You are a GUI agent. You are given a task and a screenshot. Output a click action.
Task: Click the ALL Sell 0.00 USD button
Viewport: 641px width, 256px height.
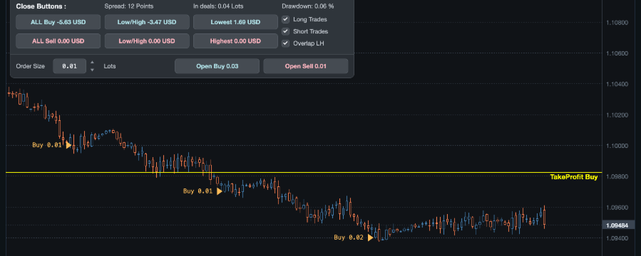click(x=58, y=41)
